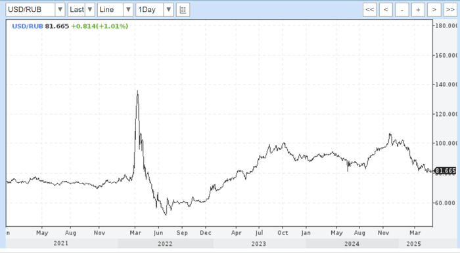
Task: Jump to earliest data with << button
Action: coord(369,10)
